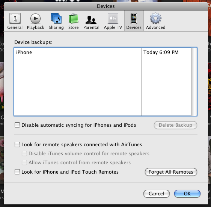Click the device backups list scrollbar

(x=194, y=82)
